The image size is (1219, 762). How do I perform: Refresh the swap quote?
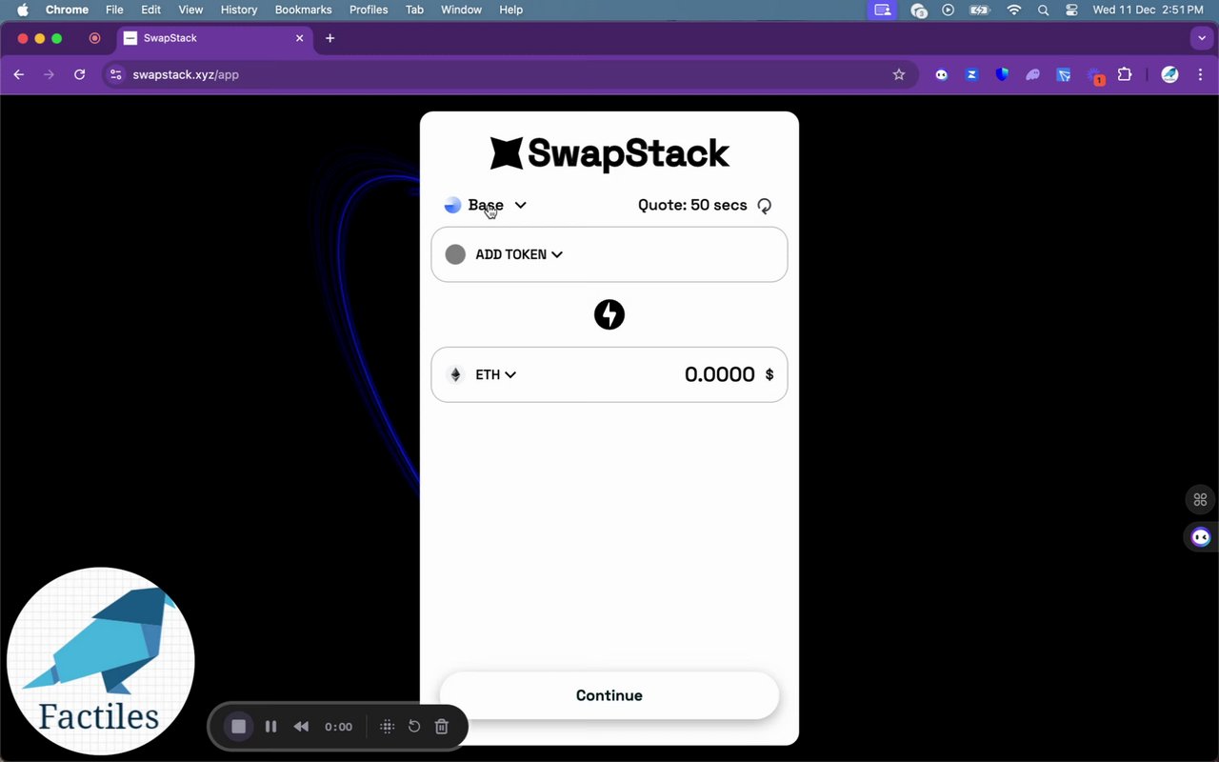point(764,206)
